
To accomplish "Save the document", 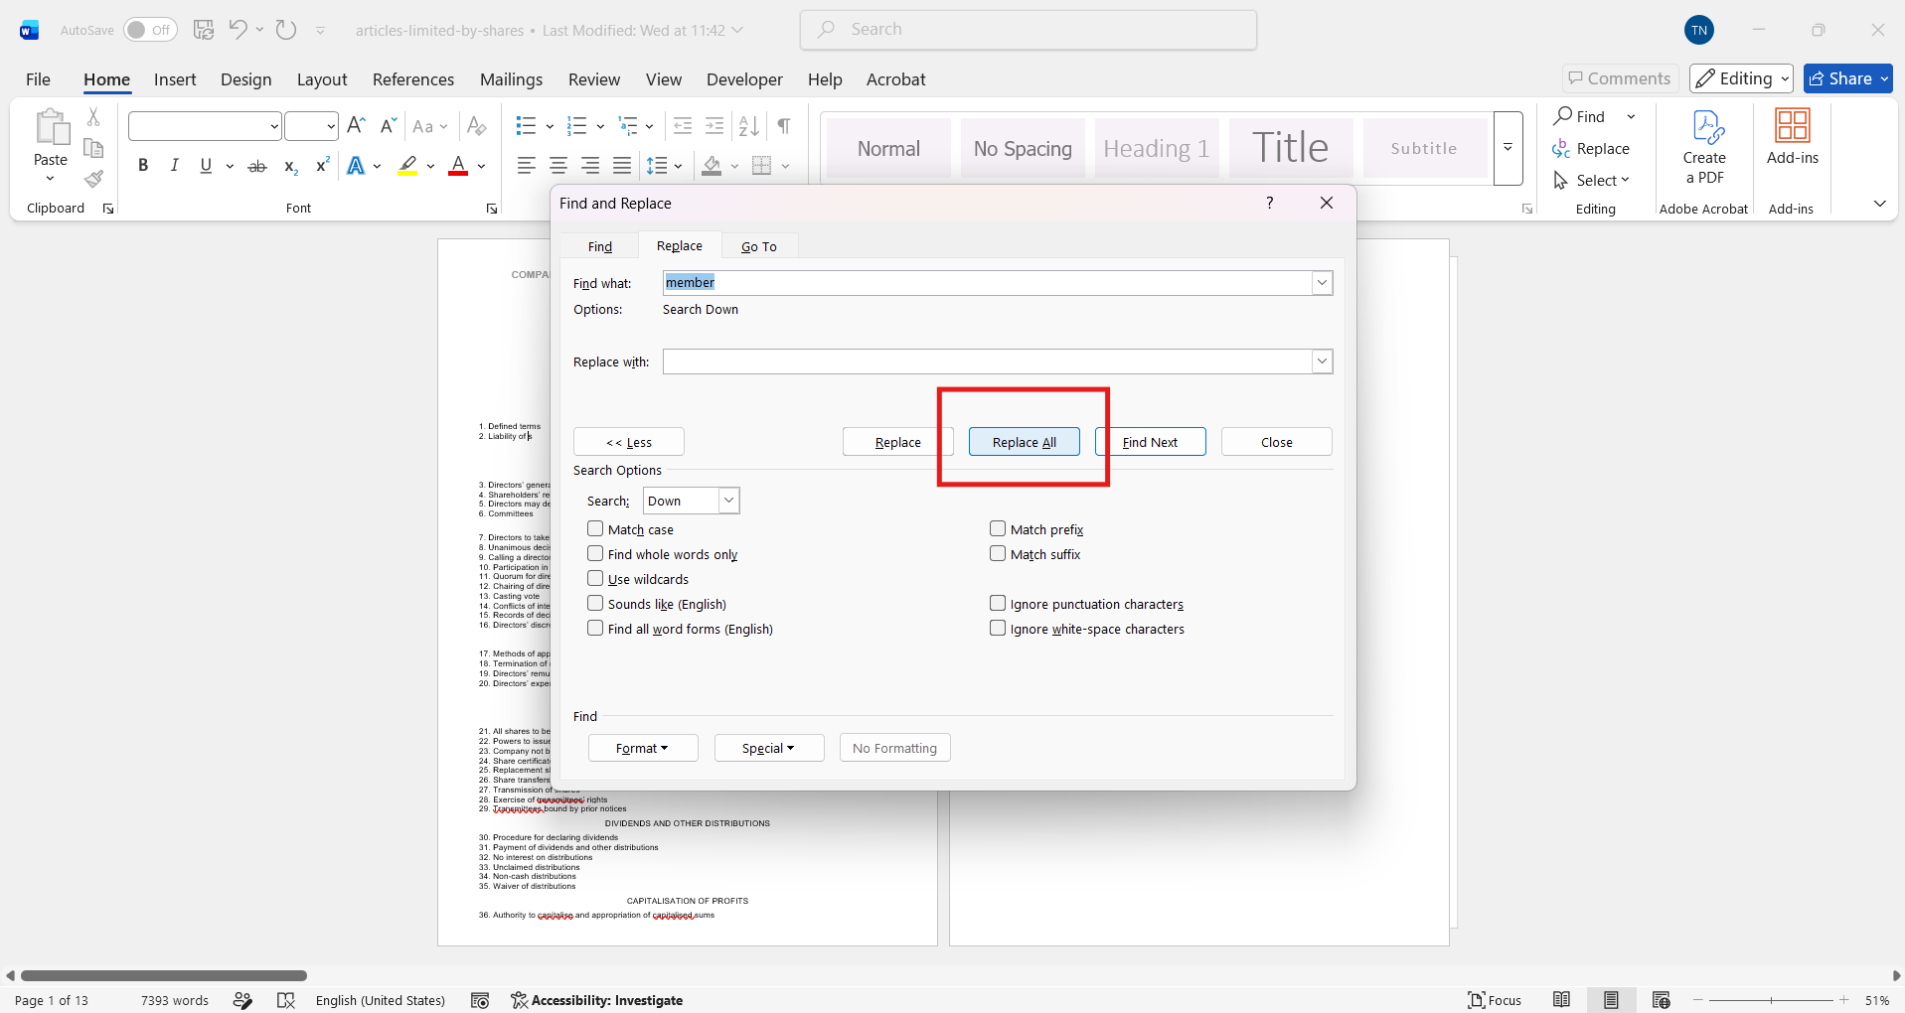I will point(204,30).
